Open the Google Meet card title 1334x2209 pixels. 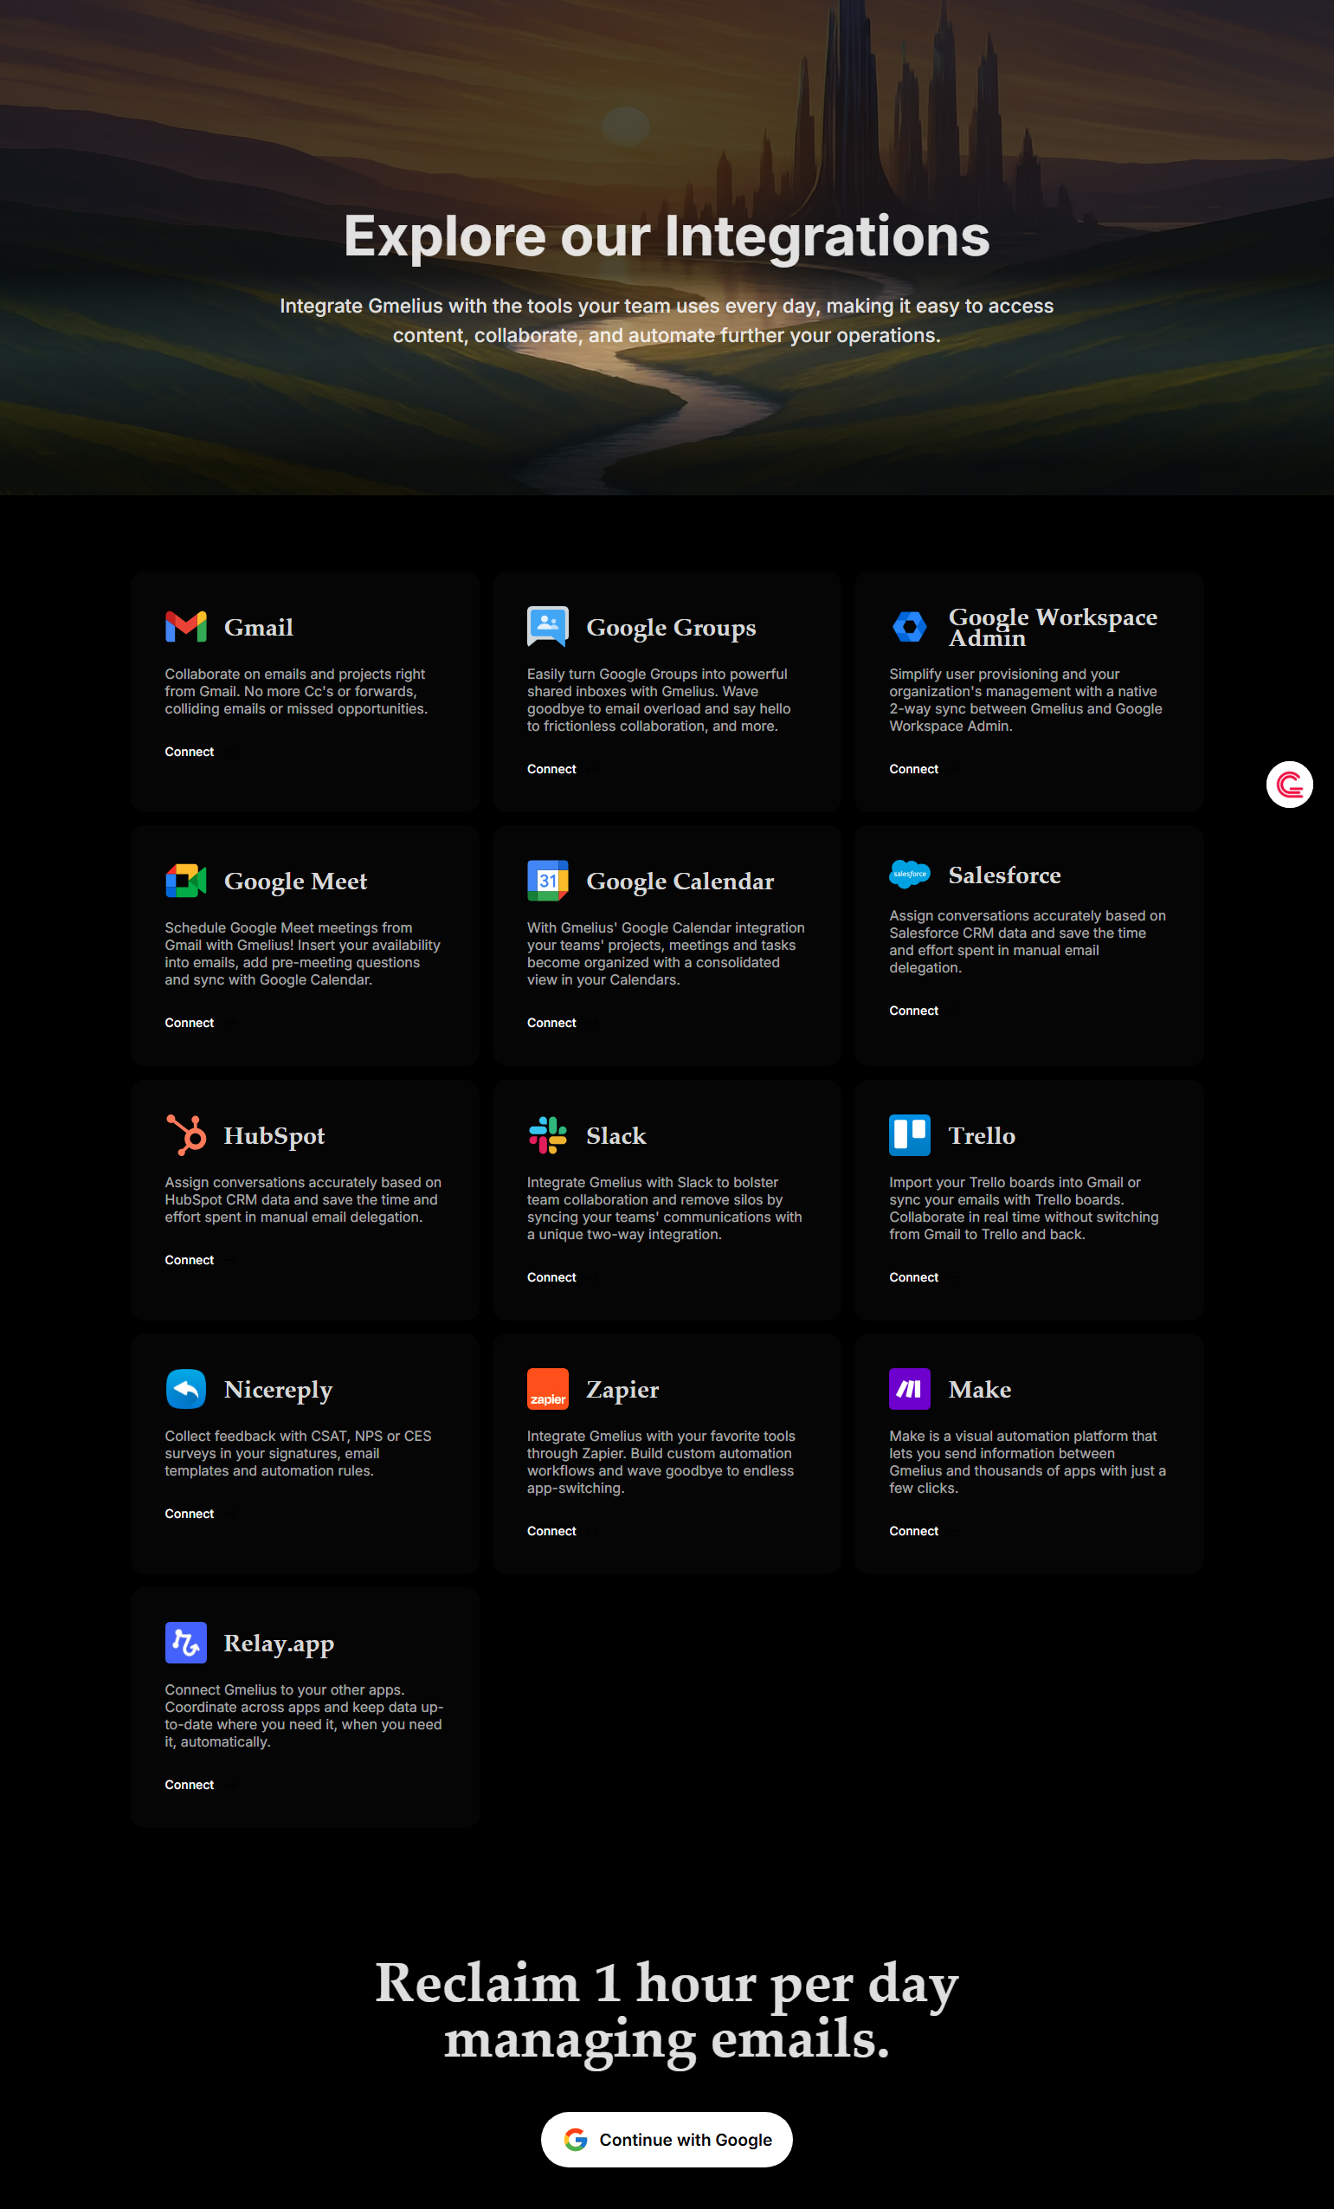(x=296, y=882)
